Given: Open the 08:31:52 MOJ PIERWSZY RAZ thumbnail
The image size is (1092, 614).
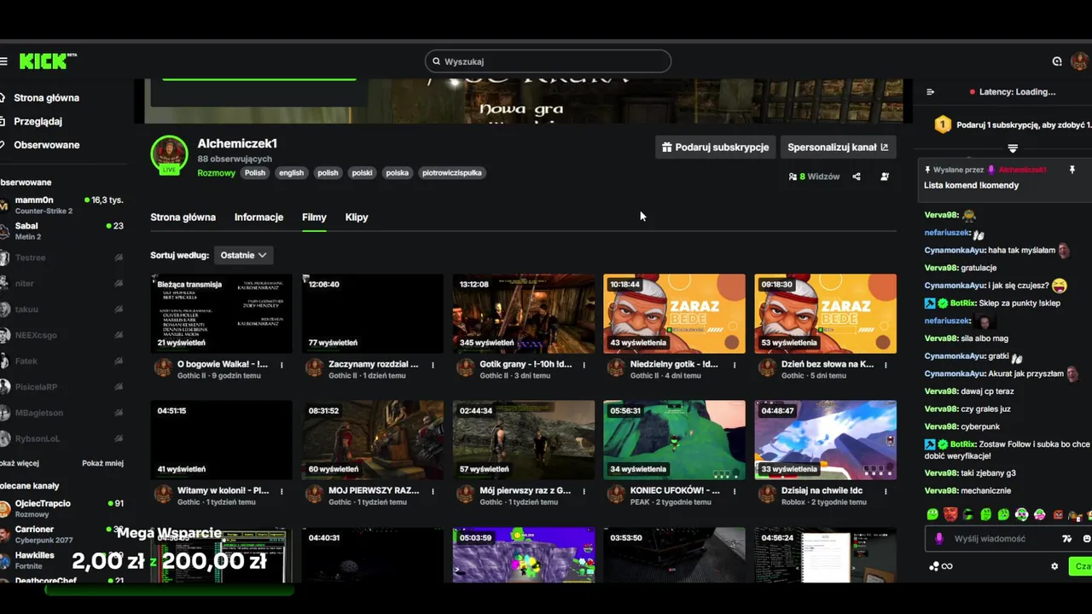Looking at the screenshot, I should click(373, 440).
